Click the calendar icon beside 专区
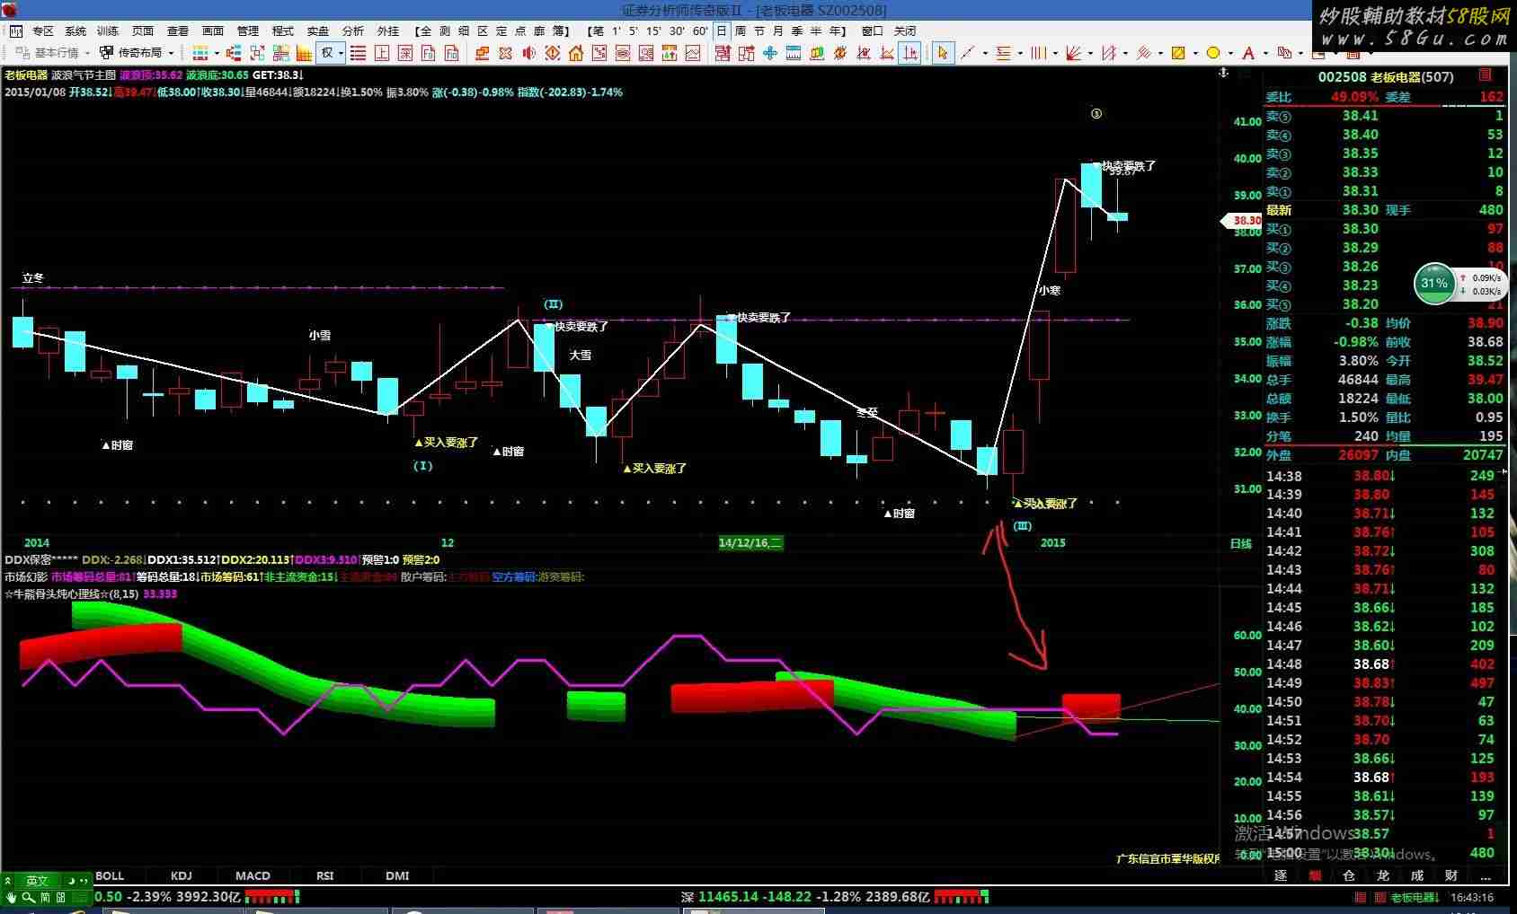Screen dimensions: 1517x914 [x=16, y=31]
